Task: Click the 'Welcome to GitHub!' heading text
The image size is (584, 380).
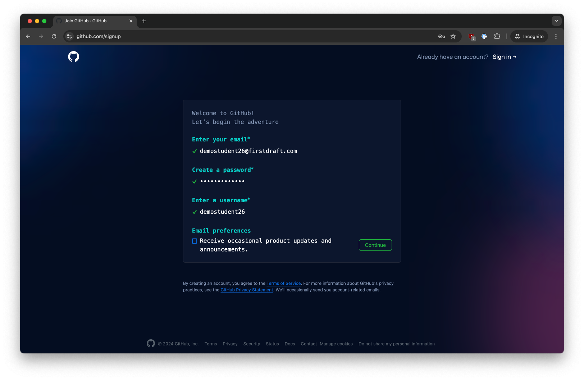Action: [x=223, y=113]
